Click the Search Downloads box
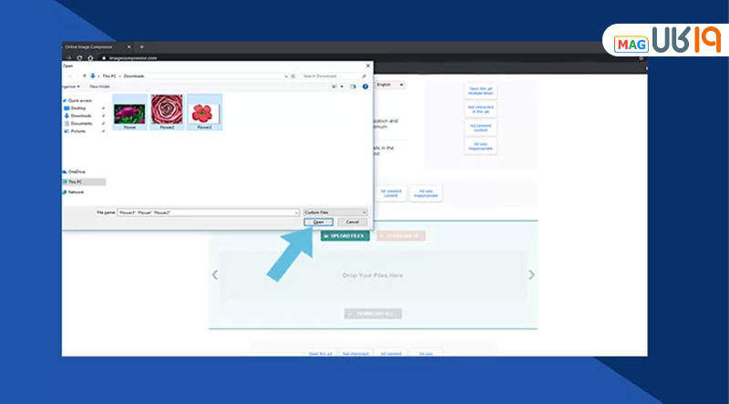The image size is (729, 404). (334, 76)
